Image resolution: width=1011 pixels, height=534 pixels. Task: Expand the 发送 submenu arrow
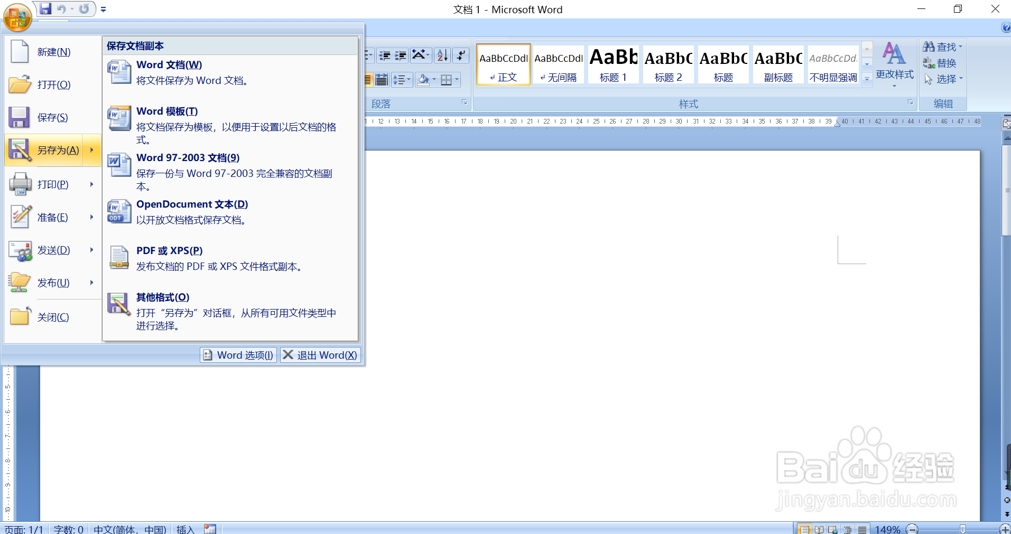tap(92, 250)
